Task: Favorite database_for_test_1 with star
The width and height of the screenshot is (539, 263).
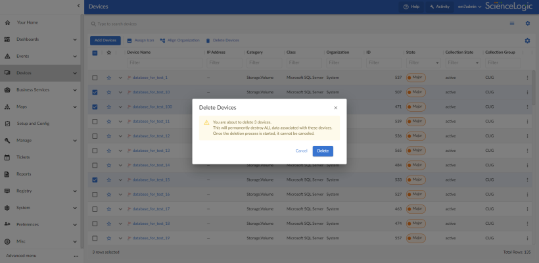Action: (x=109, y=78)
